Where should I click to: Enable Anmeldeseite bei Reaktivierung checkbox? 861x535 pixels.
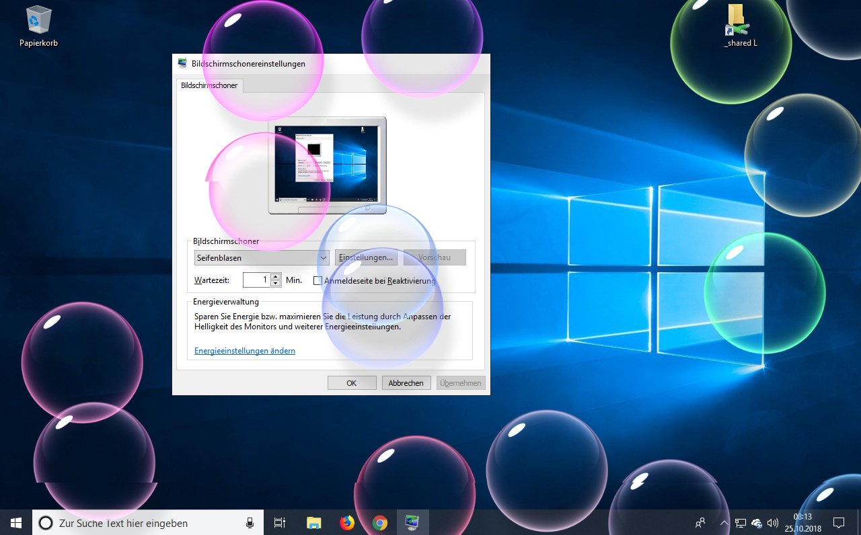pyautogui.click(x=318, y=280)
